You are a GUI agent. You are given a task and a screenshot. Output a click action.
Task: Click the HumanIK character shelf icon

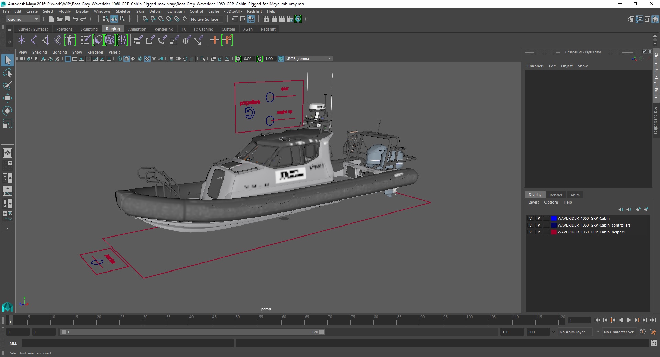click(x=70, y=40)
